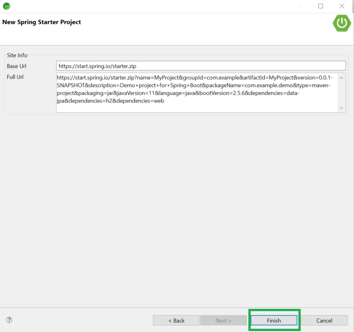Click the disabled Next button
The image size is (354, 332).
coord(223,320)
